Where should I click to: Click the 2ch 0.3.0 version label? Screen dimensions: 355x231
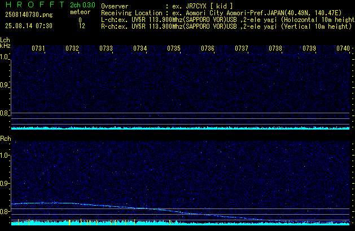pos(82,5)
